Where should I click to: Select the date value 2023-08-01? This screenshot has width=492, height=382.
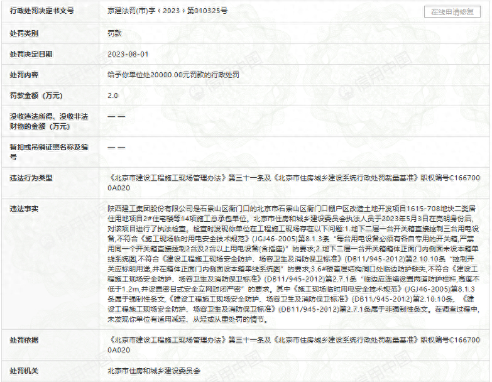click(128, 54)
